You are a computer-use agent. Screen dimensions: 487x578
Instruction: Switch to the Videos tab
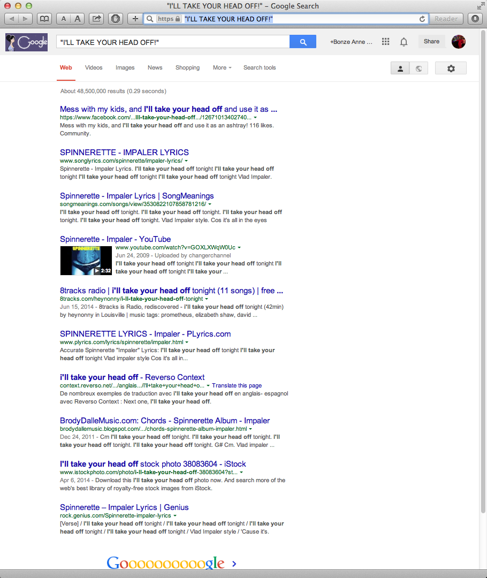(94, 67)
